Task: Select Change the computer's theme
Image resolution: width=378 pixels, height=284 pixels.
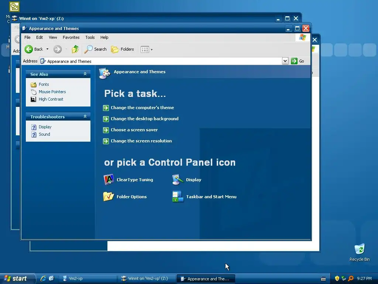Action: pyautogui.click(x=142, y=108)
